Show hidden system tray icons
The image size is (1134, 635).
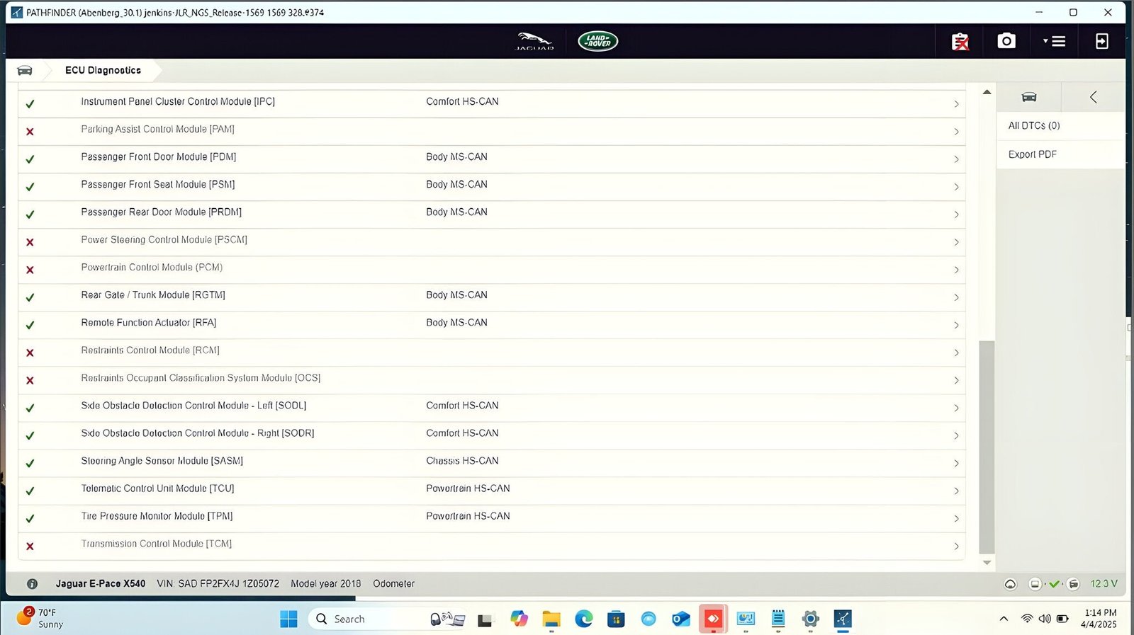pos(1004,619)
